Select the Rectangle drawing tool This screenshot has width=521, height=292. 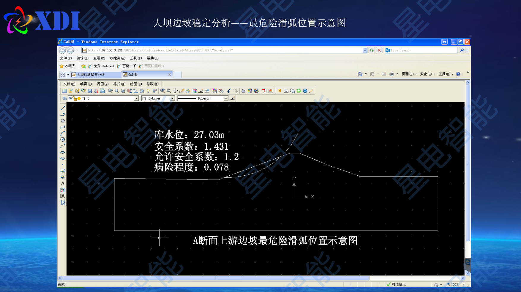(x=63, y=127)
